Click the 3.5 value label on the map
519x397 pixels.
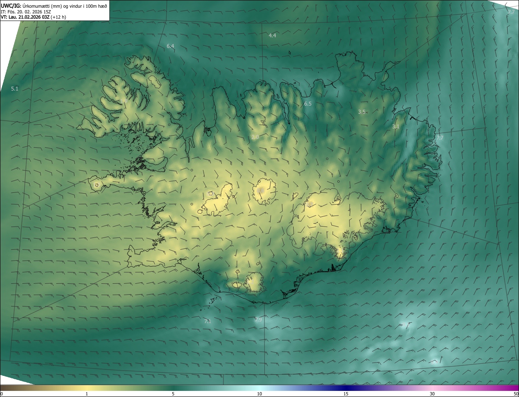pos(362,112)
